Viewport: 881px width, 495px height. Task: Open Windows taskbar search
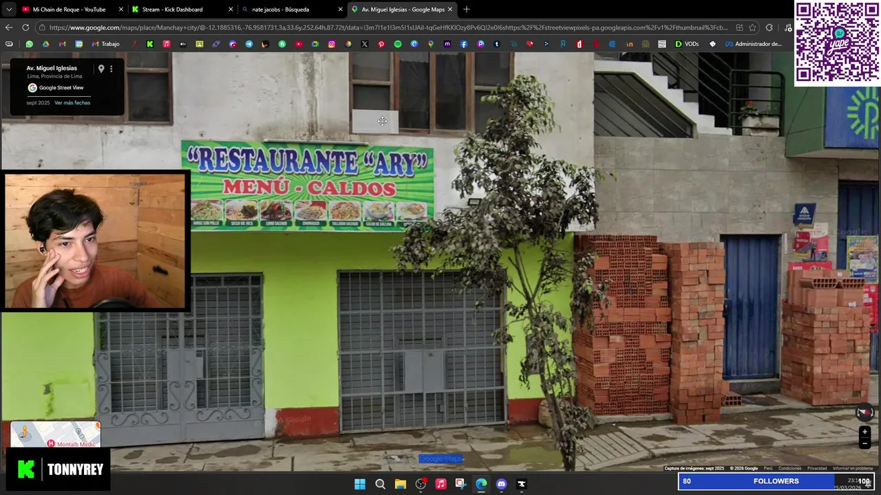point(380,484)
